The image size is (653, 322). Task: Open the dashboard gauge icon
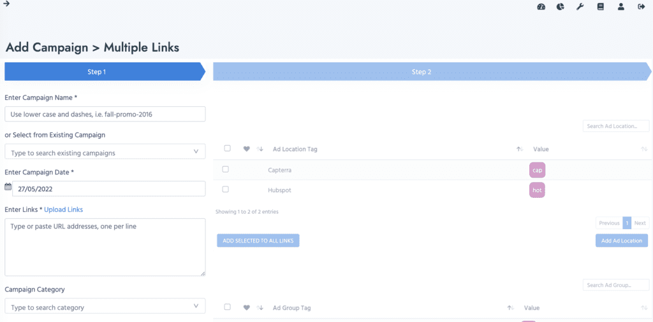pos(541,7)
